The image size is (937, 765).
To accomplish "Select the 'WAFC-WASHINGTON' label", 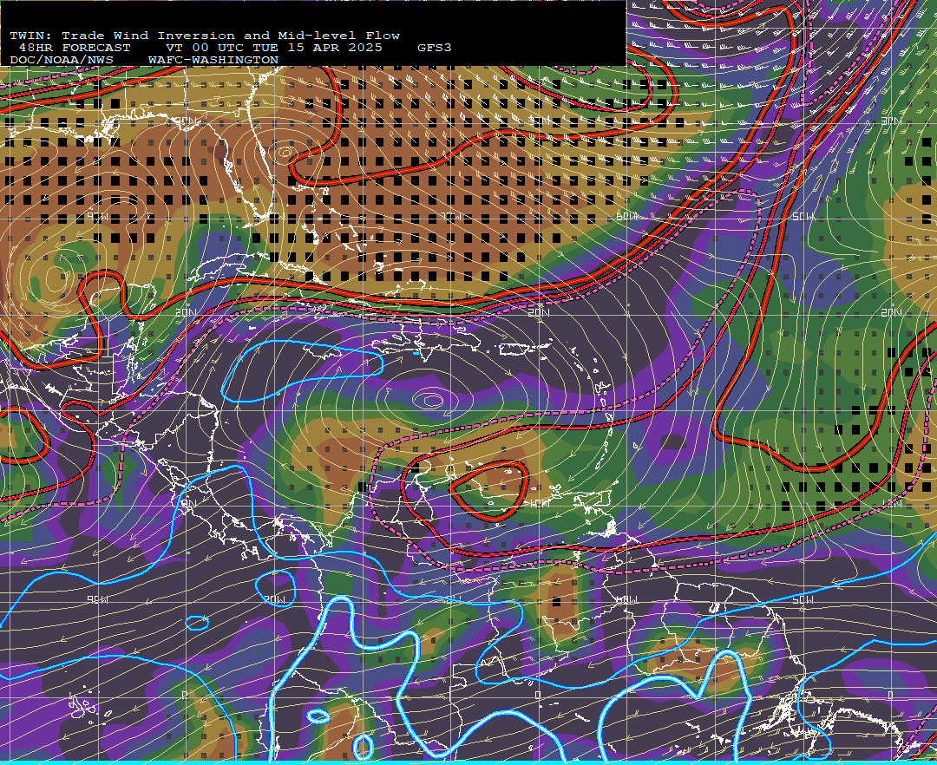I will [213, 61].
